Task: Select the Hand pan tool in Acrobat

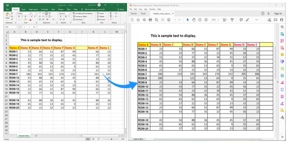Action: coord(194,20)
